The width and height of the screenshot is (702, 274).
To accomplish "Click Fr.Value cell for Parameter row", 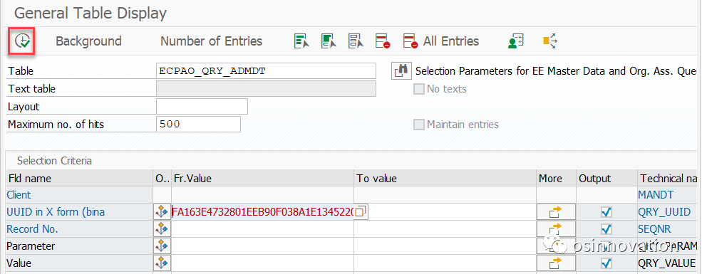I will (263, 246).
